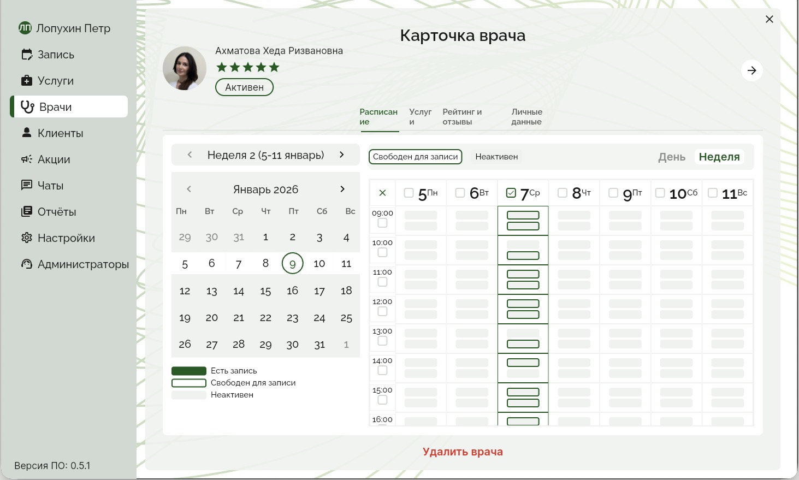Go to next week with the right chevron

pos(341,155)
